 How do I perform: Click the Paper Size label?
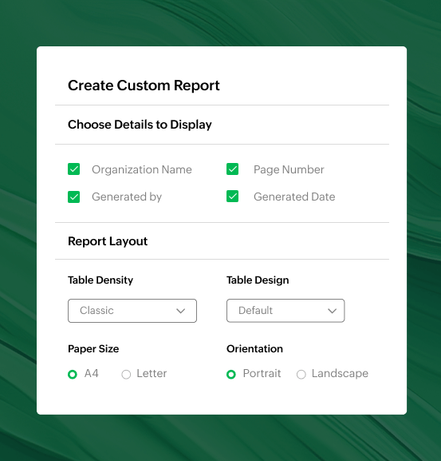(93, 349)
